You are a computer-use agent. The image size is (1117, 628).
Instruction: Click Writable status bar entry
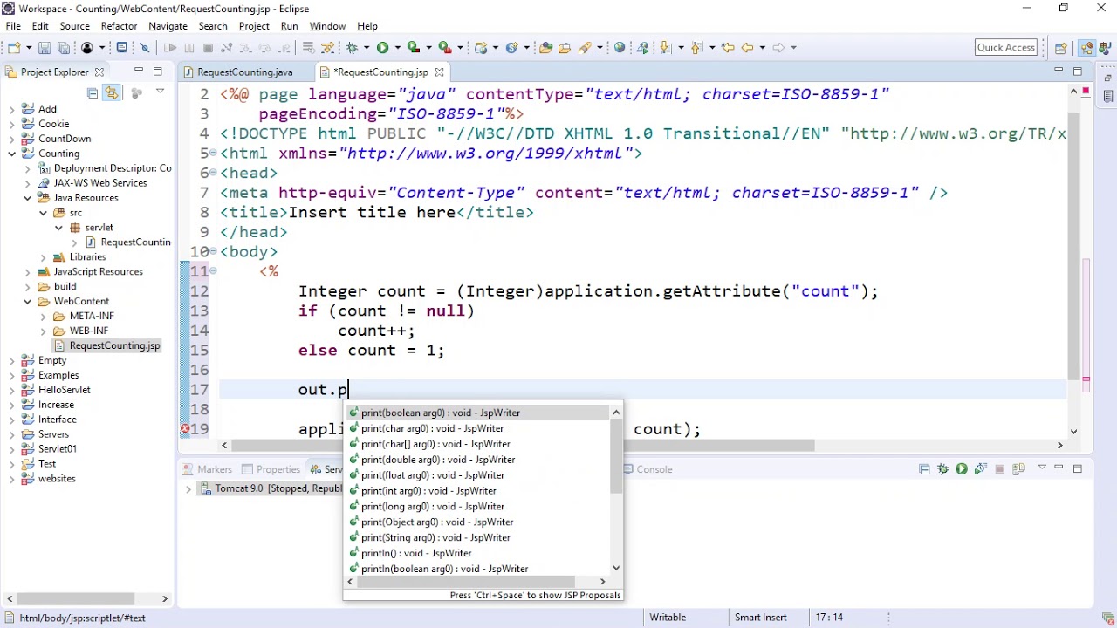[668, 618]
